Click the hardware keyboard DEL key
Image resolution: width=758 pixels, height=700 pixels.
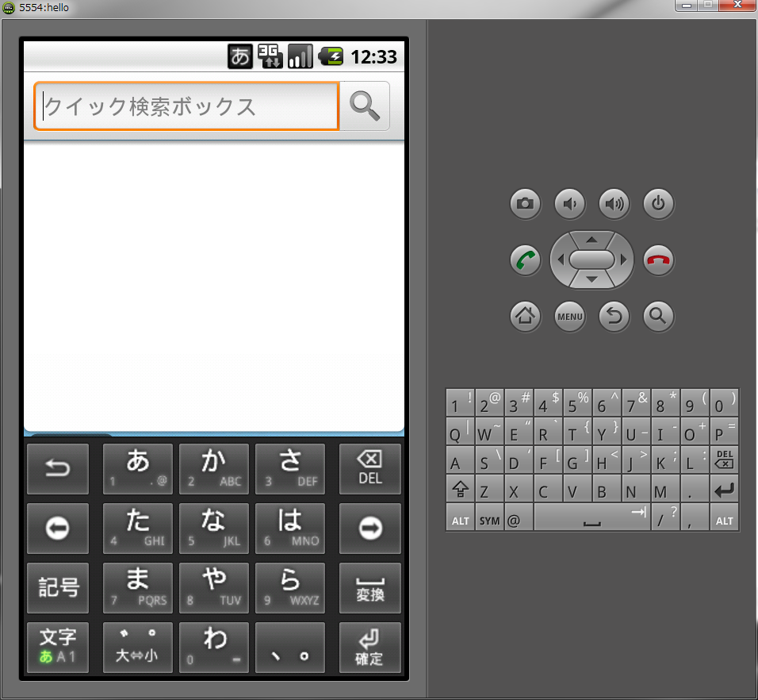tap(724, 460)
